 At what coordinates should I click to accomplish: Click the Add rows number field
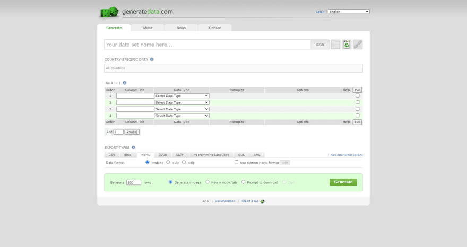click(118, 132)
